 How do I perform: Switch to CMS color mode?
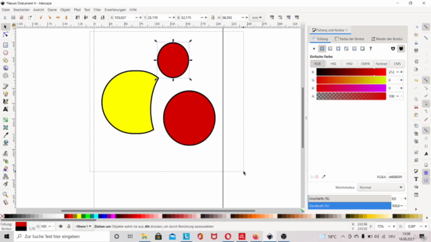click(397, 64)
